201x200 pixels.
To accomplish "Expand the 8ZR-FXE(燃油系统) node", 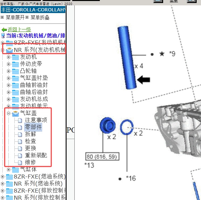I will (2, 177).
